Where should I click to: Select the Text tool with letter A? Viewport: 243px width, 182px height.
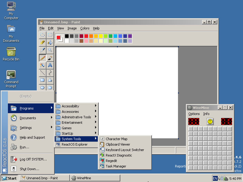50,65
